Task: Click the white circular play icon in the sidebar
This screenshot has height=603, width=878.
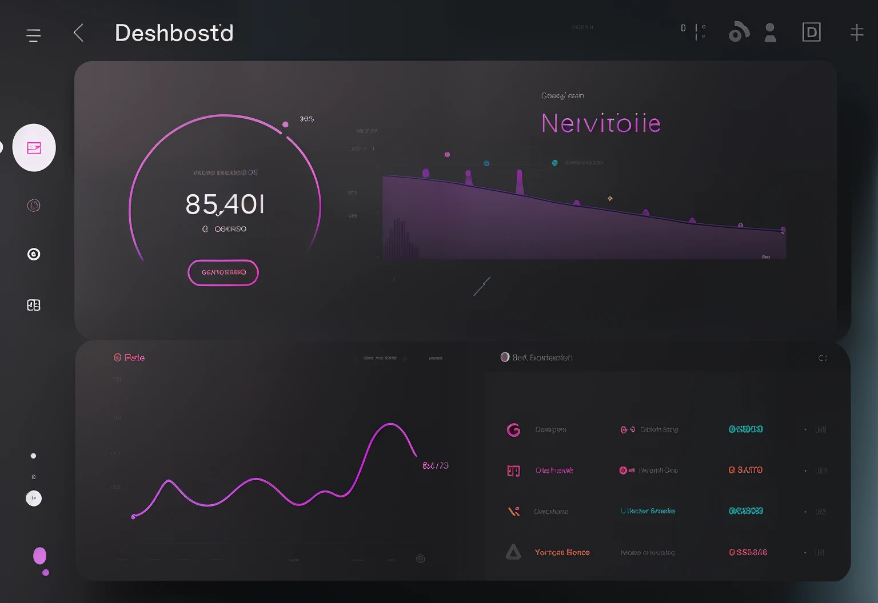Action: pyautogui.click(x=34, y=499)
